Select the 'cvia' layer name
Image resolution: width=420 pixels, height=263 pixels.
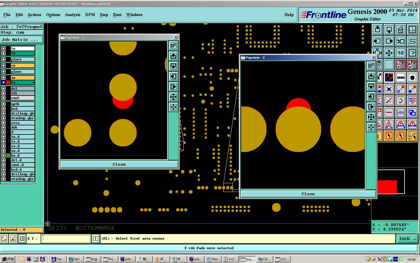(x=22, y=123)
